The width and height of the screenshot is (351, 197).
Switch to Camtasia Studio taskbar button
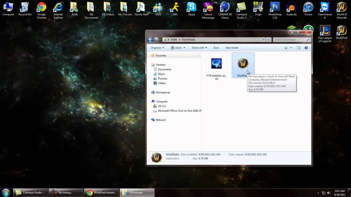click(31, 193)
